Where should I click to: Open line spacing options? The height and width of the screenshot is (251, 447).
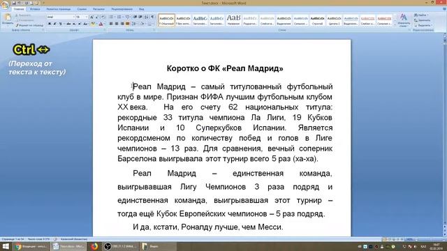[x=134, y=24]
